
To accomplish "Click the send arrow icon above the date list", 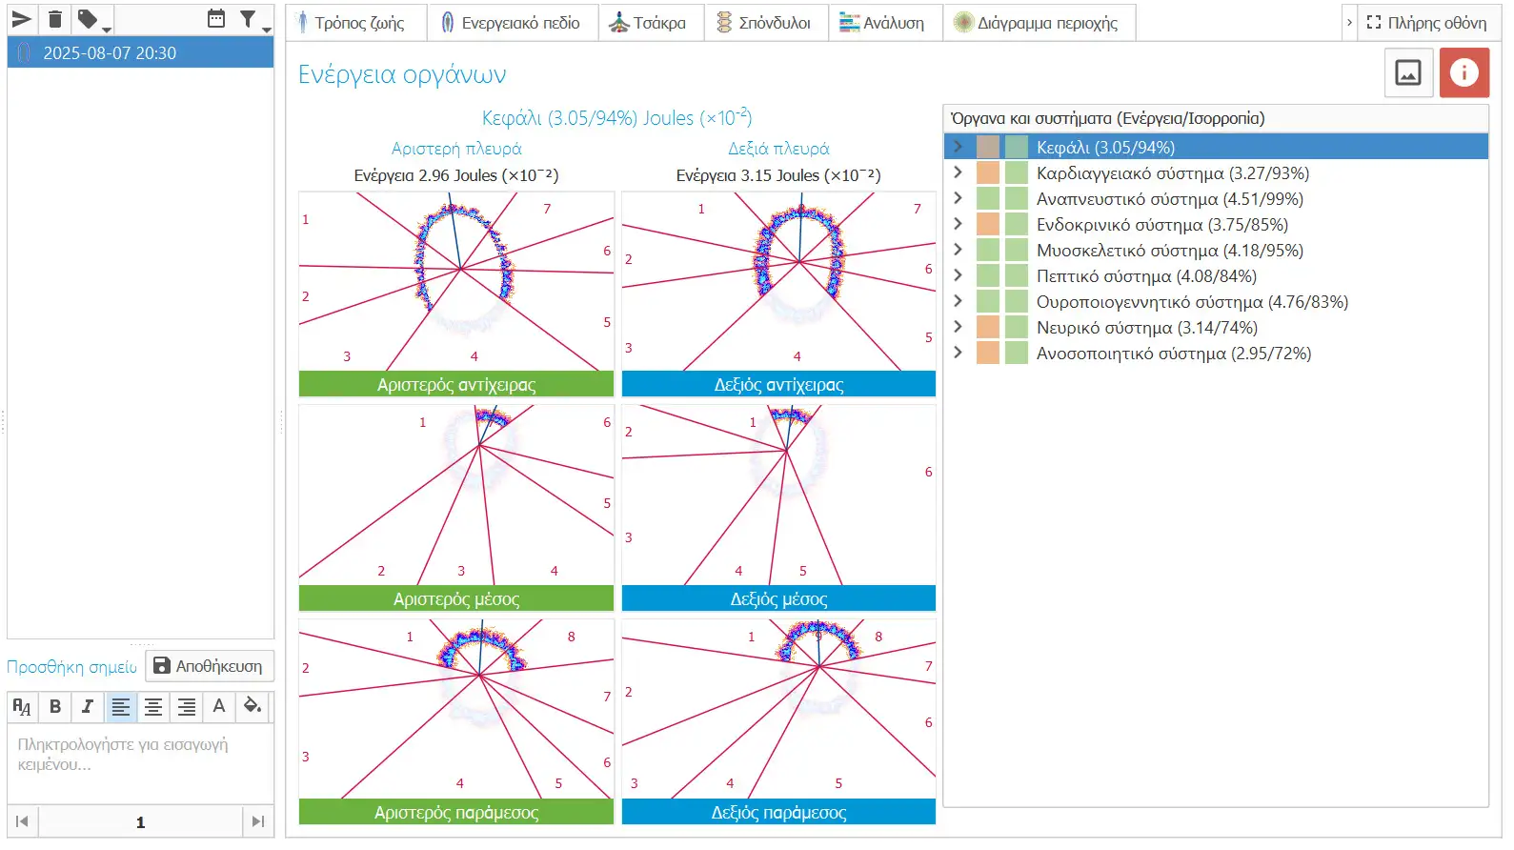I will (x=22, y=19).
